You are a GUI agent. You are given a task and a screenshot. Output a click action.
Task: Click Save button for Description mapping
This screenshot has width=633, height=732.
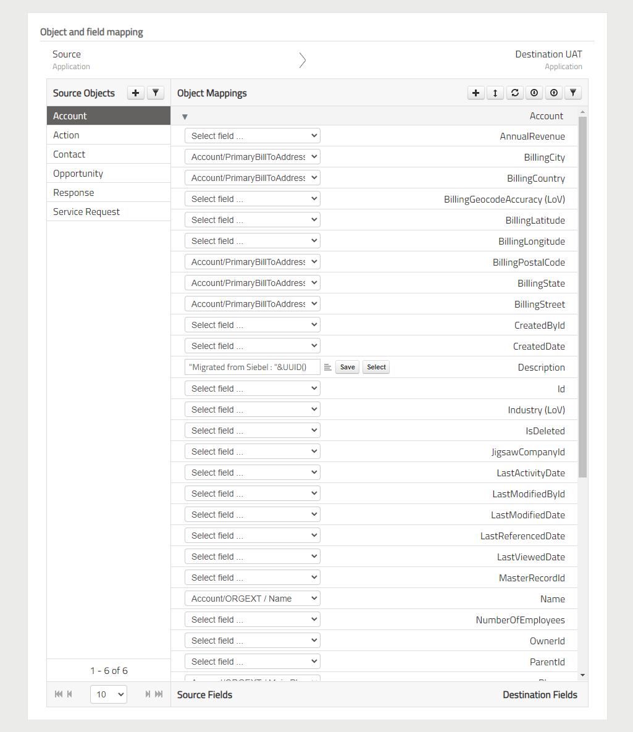click(x=348, y=367)
